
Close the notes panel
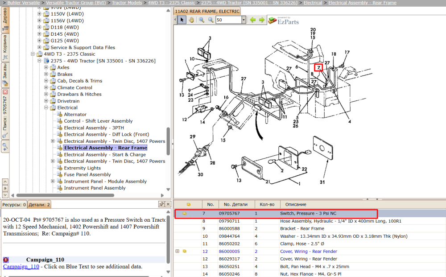click(168, 204)
